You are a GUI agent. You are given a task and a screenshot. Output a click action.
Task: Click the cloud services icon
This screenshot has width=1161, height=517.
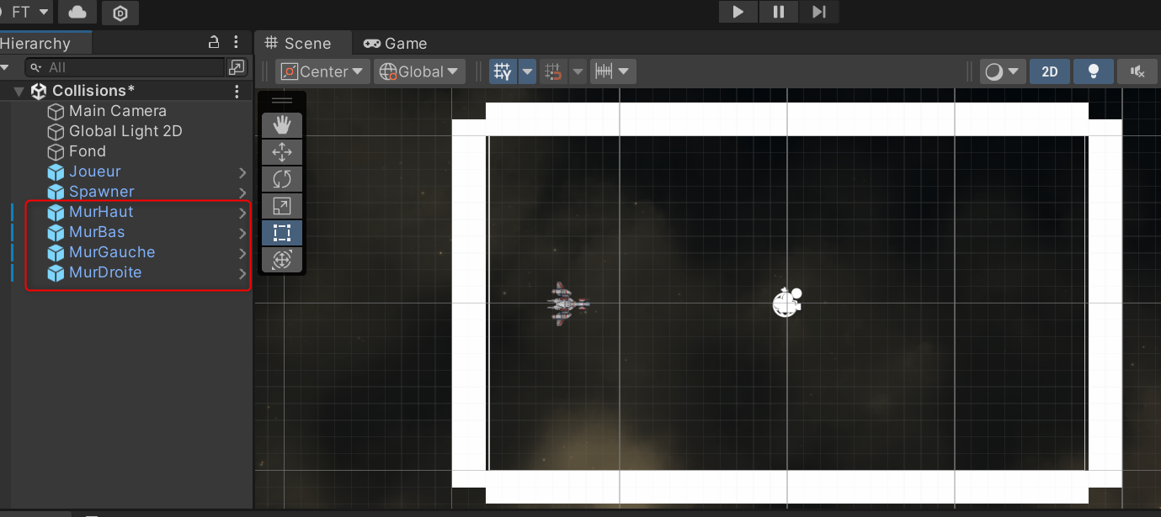pos(77,12)
